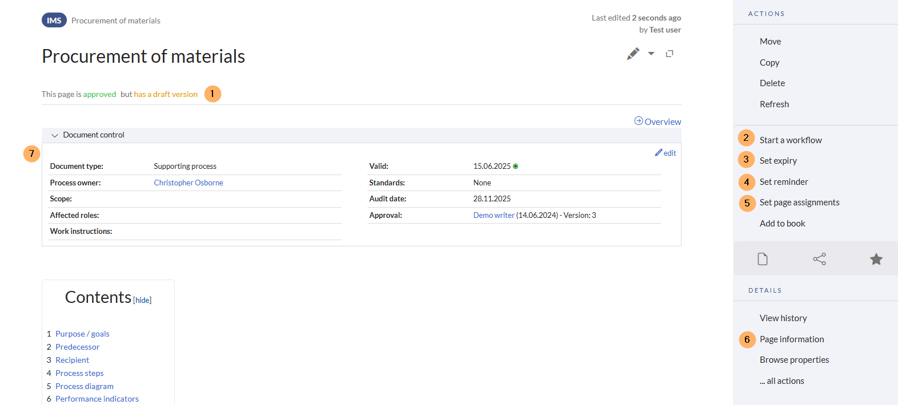This screenshot has width=898, height=405.
Task: Select Set expiry action
Action: point(778,161)
